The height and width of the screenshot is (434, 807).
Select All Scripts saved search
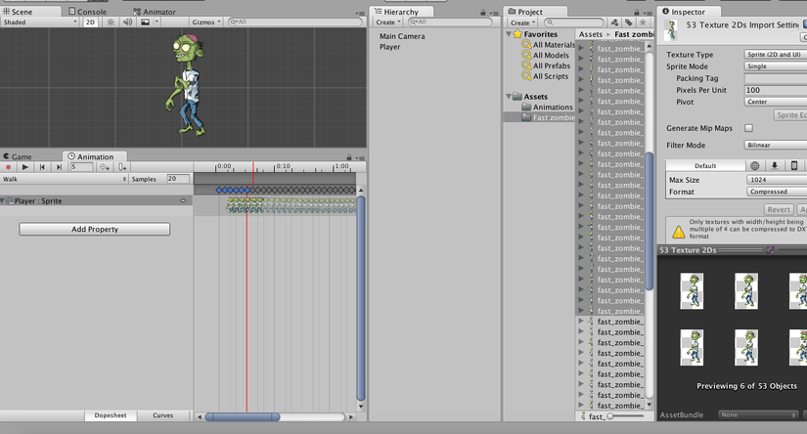pyautogui.click(x=546, y=76)
